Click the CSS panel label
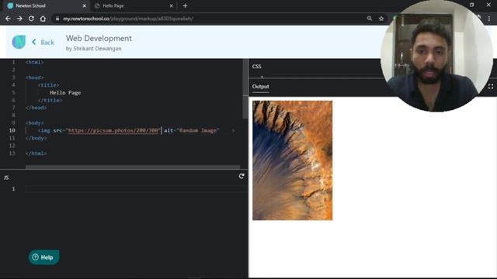 tap(257, 66)
